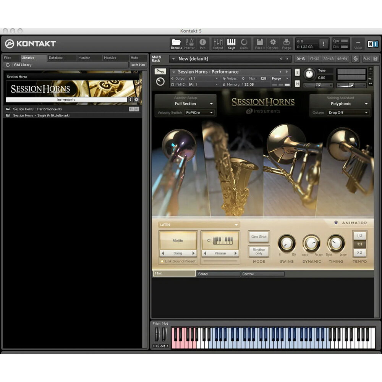Click the NI logo icon
Viewport: 382px width, 382px height.
pos(373,44)
